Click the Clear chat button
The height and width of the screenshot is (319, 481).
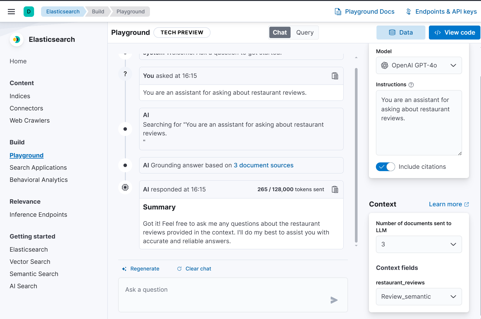coord(194,269)
